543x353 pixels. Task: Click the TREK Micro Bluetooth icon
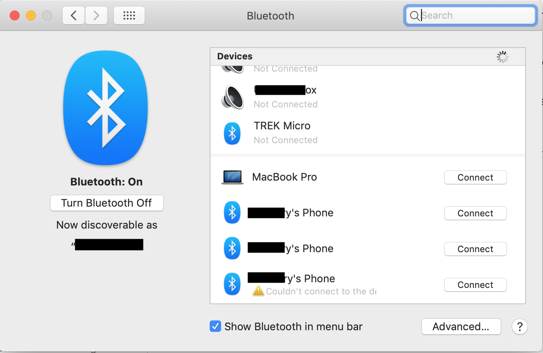[x=232, y=133]
